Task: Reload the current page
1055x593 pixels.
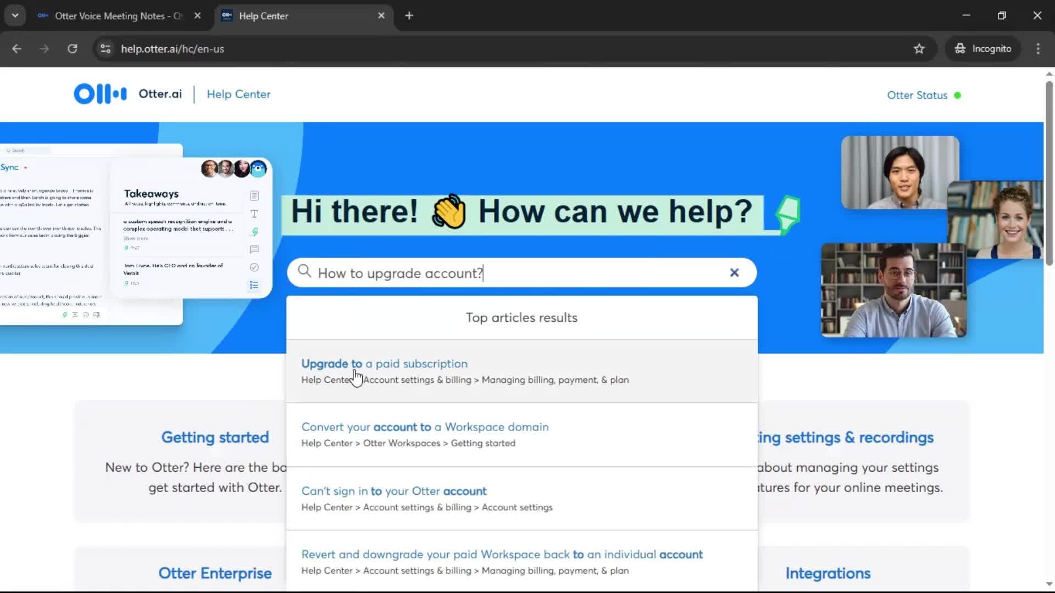Action: (73, 49)
